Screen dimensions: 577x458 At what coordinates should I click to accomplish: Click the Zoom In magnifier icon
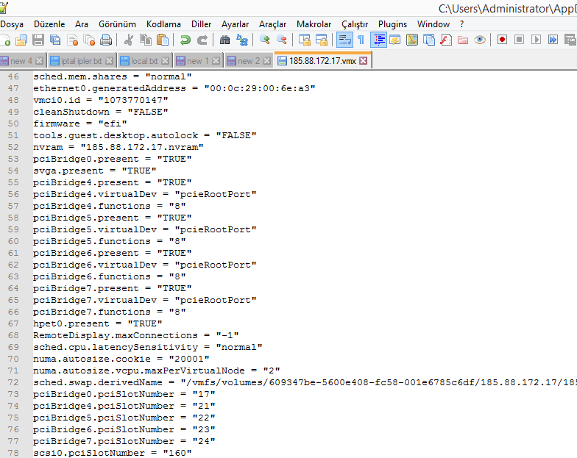264,40
